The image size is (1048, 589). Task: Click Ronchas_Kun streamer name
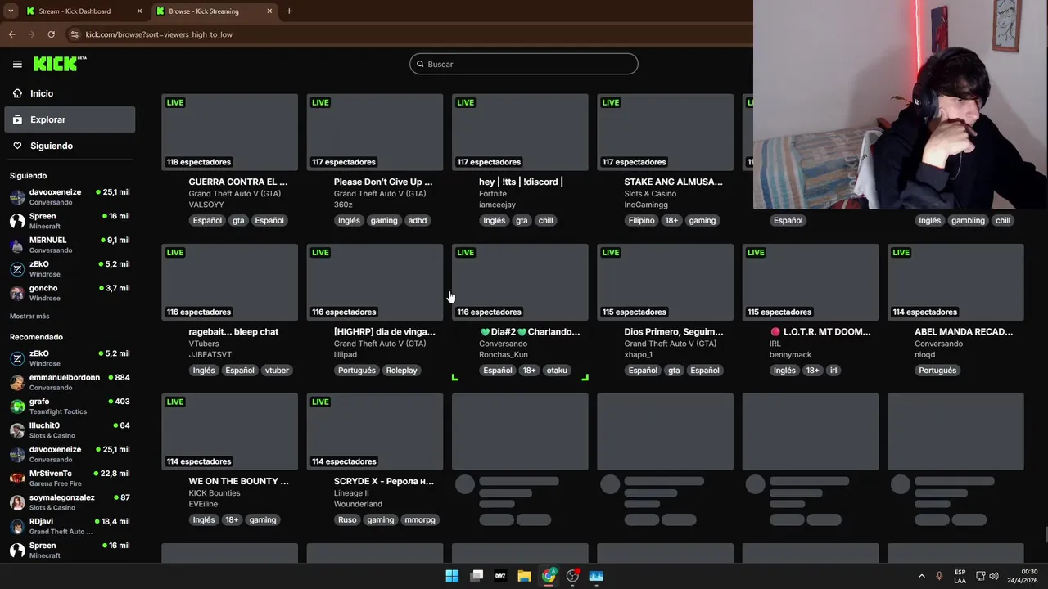(x=504, y=354)
